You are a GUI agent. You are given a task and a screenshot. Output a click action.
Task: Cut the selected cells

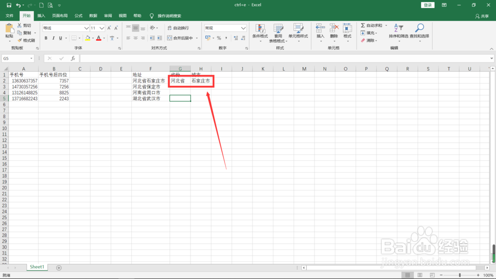click(24, 25)
